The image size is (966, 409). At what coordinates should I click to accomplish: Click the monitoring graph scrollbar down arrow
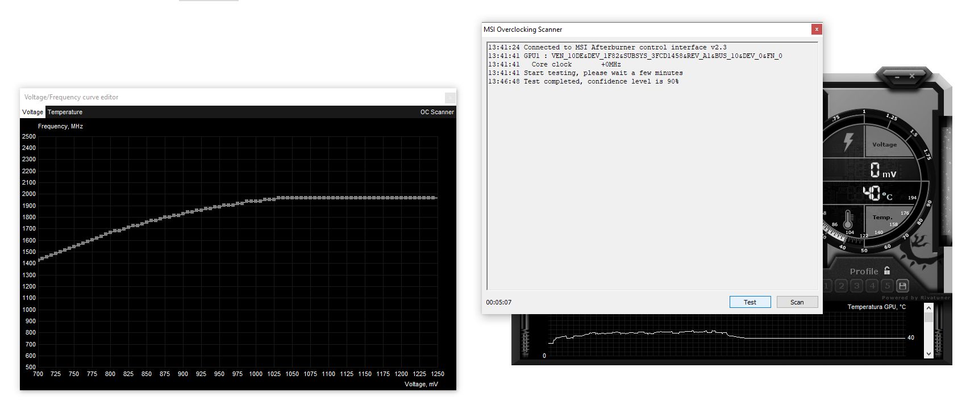pyautogui.click(x=929, y=353)
